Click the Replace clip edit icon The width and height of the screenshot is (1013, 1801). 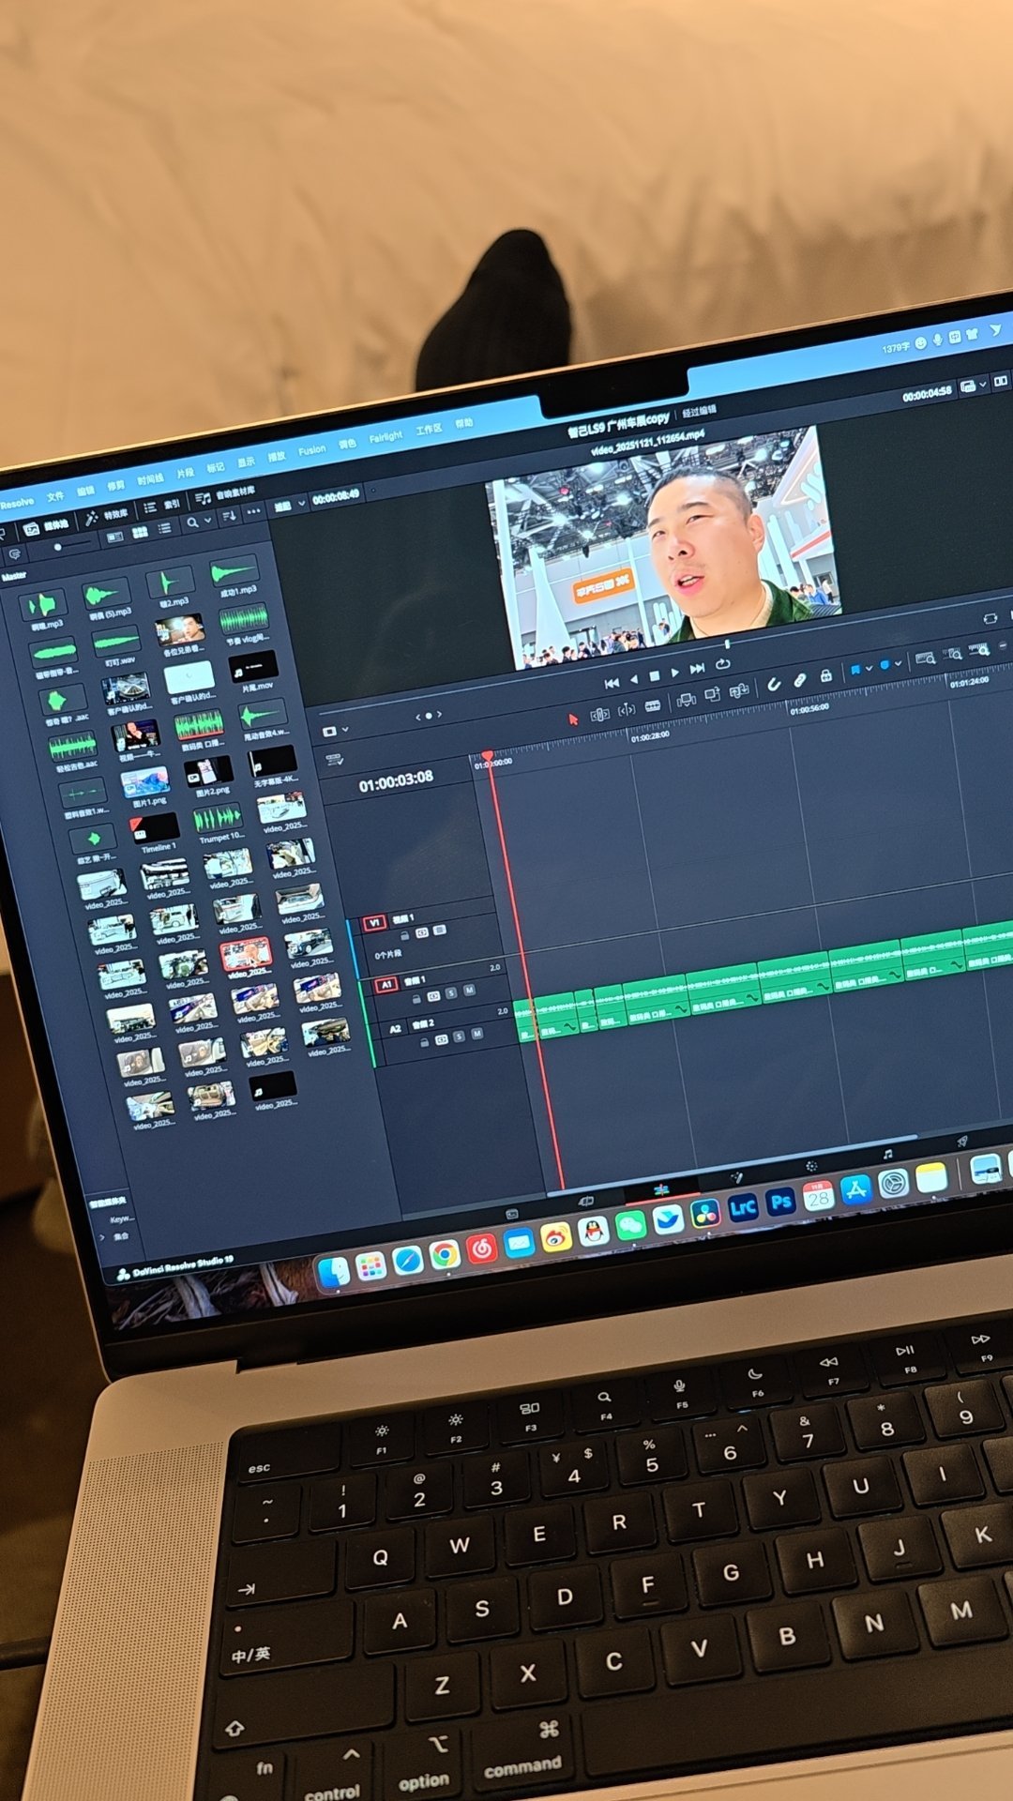click(739, 690)
